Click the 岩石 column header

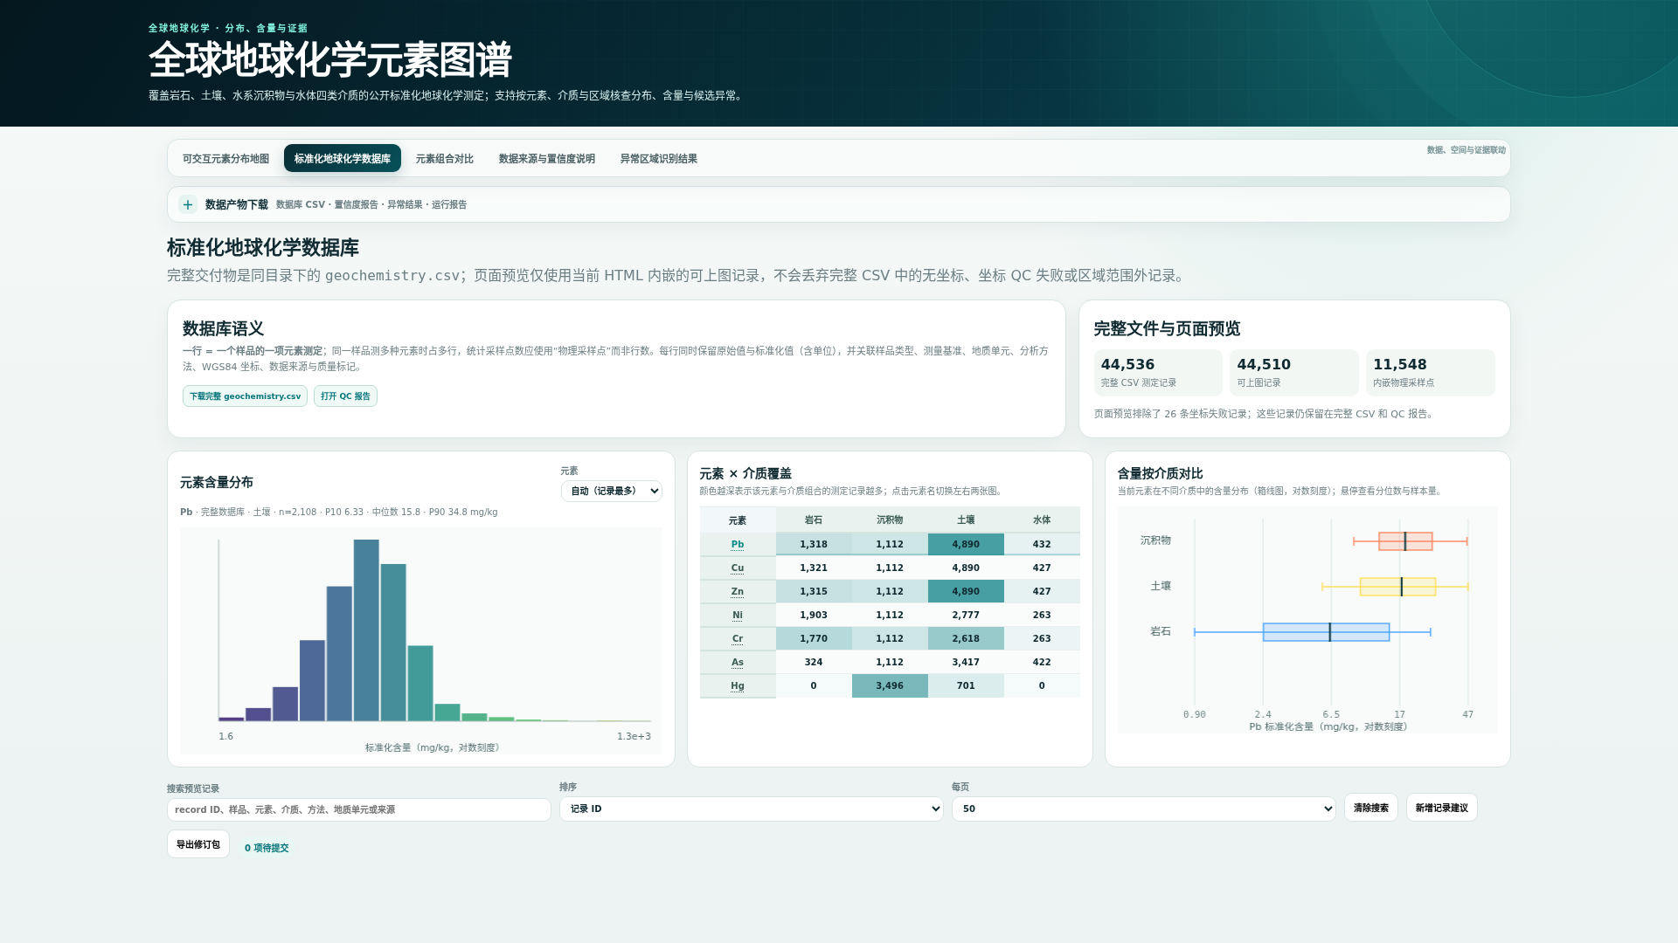(x=814, y=520)
